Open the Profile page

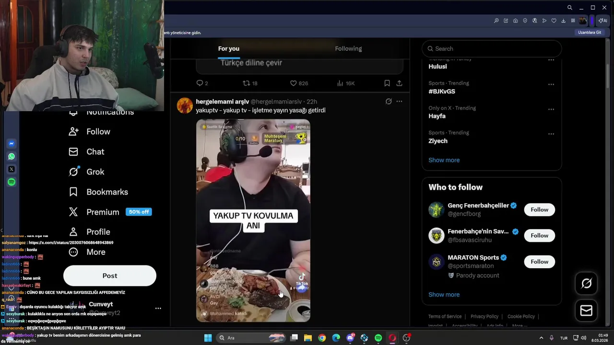coord(89,232)
